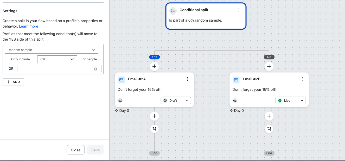Follow the Learn more link

tap(29, 26)
